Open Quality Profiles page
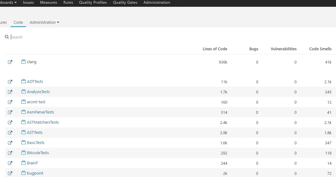This screenshot has height=177, width=336. [93, 2]
